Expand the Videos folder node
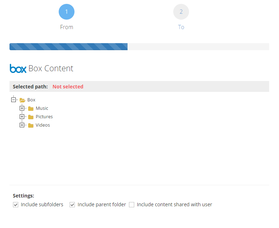This screenshot has height=228, width=279. 22,125
